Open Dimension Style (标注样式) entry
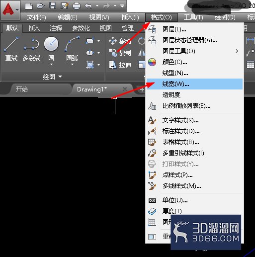 point(194,131)
